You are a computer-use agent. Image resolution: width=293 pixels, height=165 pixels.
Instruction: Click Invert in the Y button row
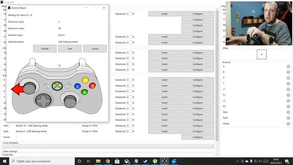click(164, 97)
